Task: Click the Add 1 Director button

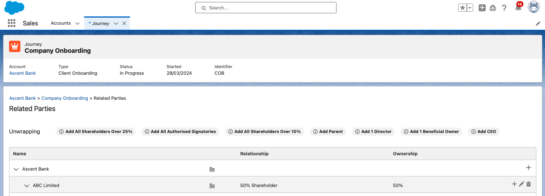Action: pos(373,132)
